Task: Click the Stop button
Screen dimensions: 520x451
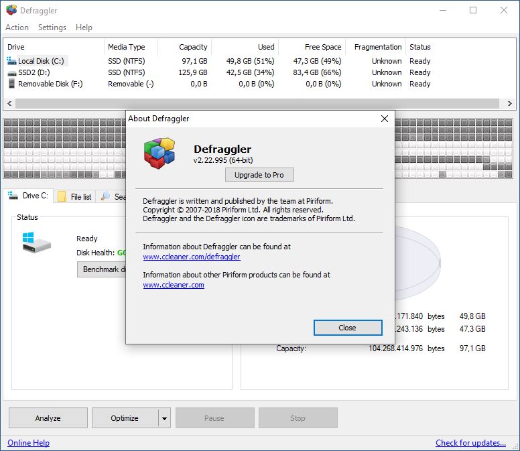Action: [x=298, y=418]
